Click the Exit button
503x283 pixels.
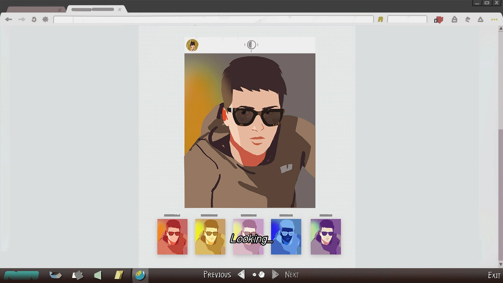[x=494, y=275]
